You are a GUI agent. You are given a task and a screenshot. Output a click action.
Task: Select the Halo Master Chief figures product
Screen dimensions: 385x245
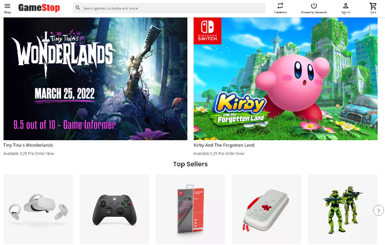click(343, 209)
